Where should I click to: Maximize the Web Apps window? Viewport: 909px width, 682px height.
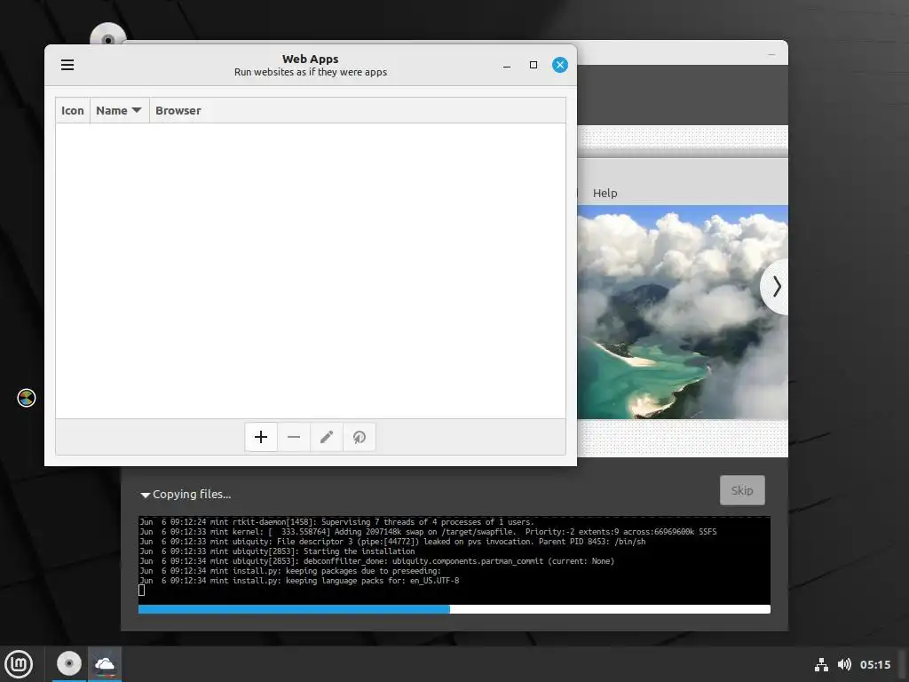(x=534, y=65)
